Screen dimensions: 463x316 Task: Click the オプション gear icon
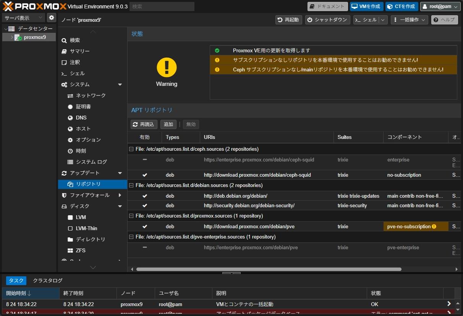70,140
